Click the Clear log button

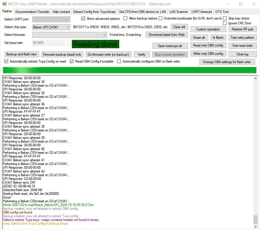click(242, 54)
